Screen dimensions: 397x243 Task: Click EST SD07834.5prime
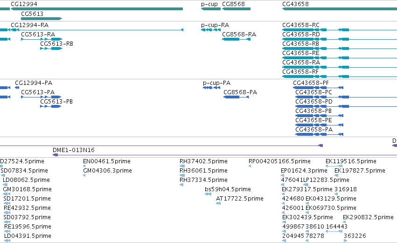tap(24, 171)
